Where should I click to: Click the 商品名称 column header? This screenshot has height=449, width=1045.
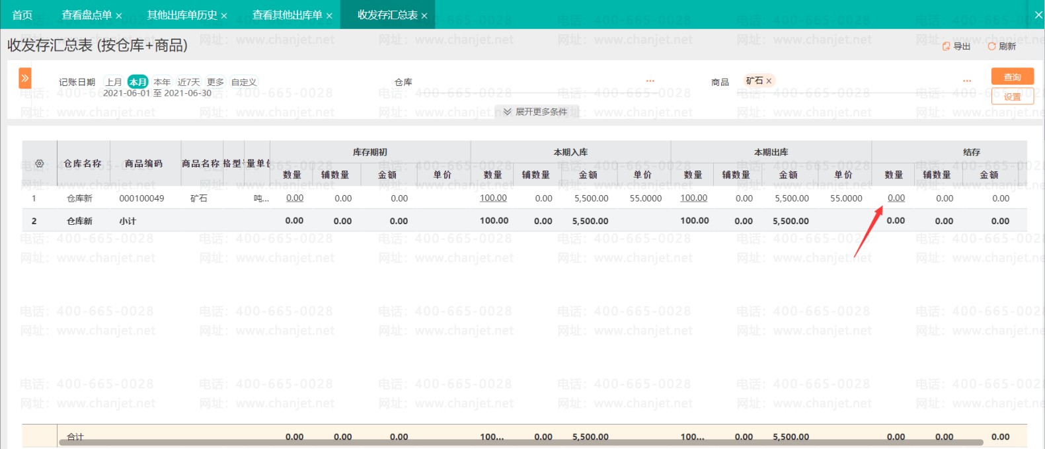click(x=201, y=163)
